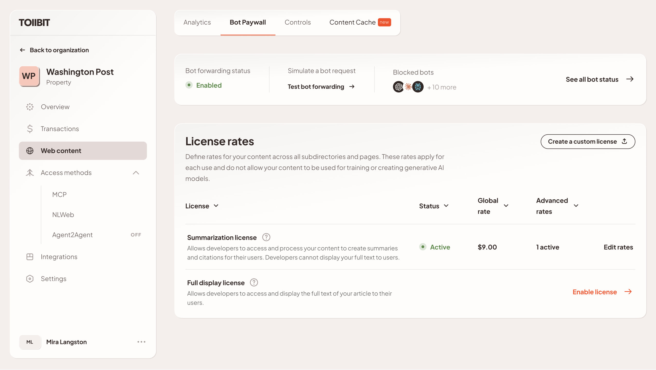
Task: Click Create a custom license button
Action: click(588, 142)
